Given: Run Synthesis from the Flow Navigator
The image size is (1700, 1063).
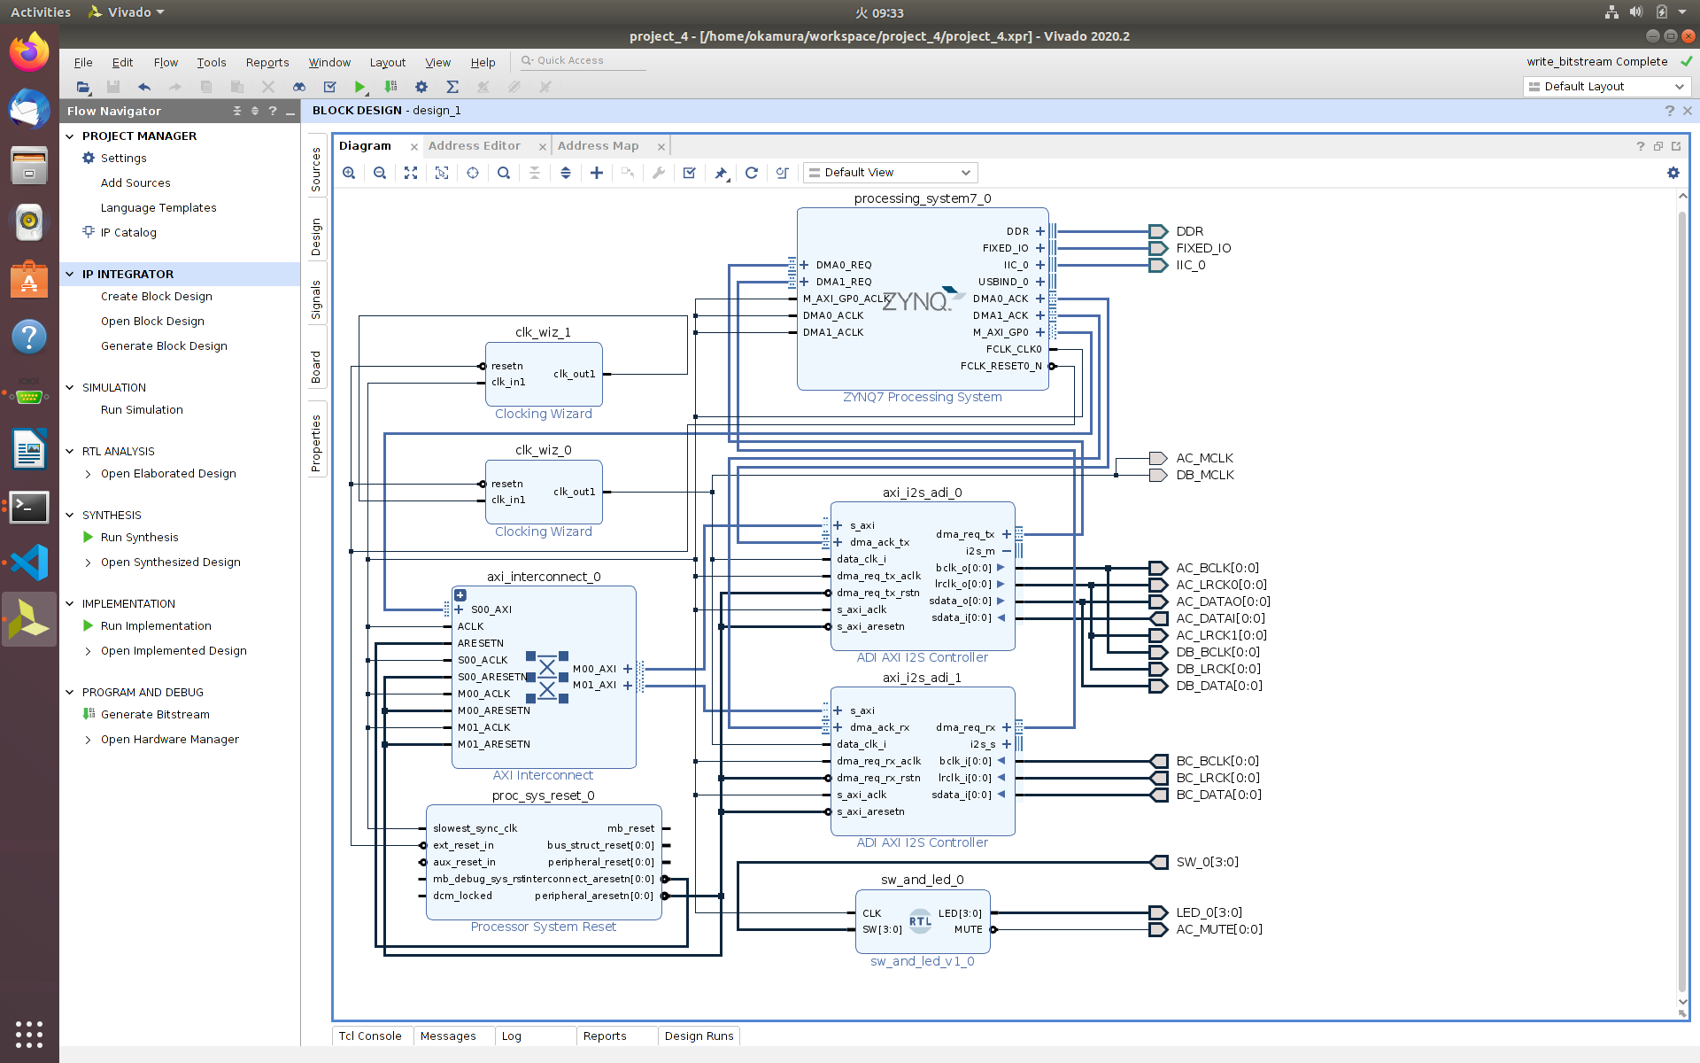Looking at the screenshot, I should [x=139, y=537].
